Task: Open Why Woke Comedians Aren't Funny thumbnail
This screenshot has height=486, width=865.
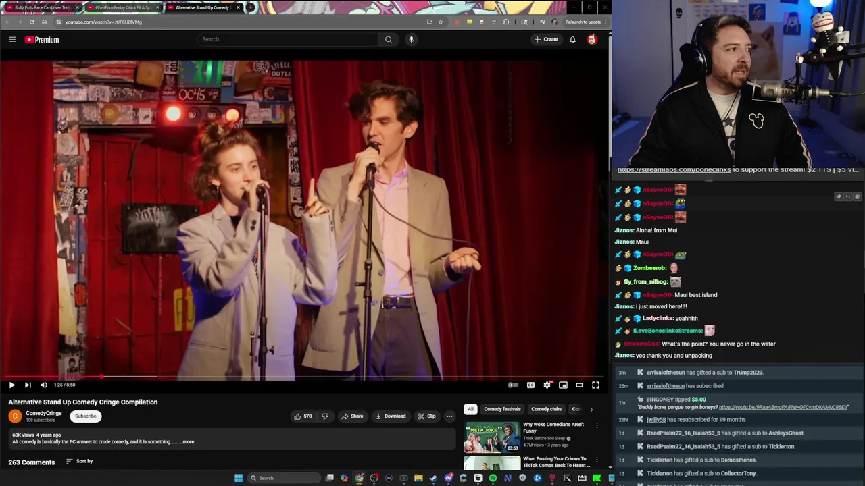Action: (492, 437)
